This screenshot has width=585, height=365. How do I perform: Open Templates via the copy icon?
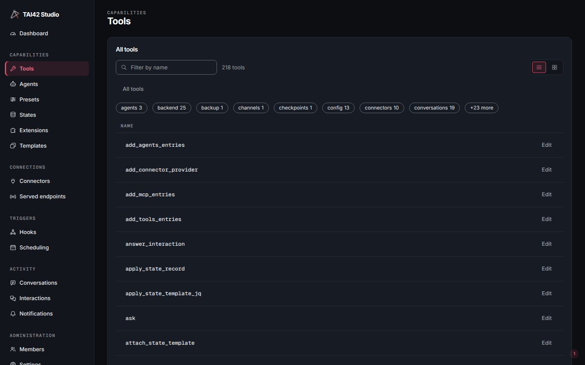tap(13, 146)
